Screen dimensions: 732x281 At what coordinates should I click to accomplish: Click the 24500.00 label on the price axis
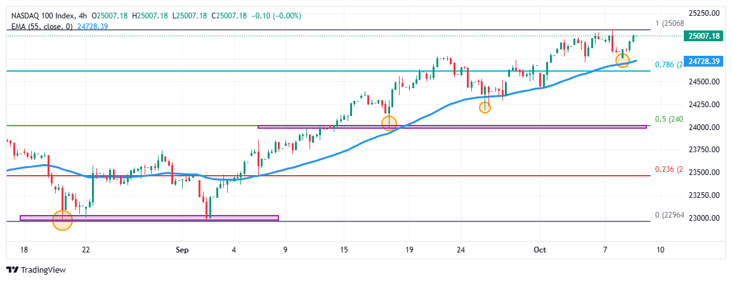pos(704,82)
